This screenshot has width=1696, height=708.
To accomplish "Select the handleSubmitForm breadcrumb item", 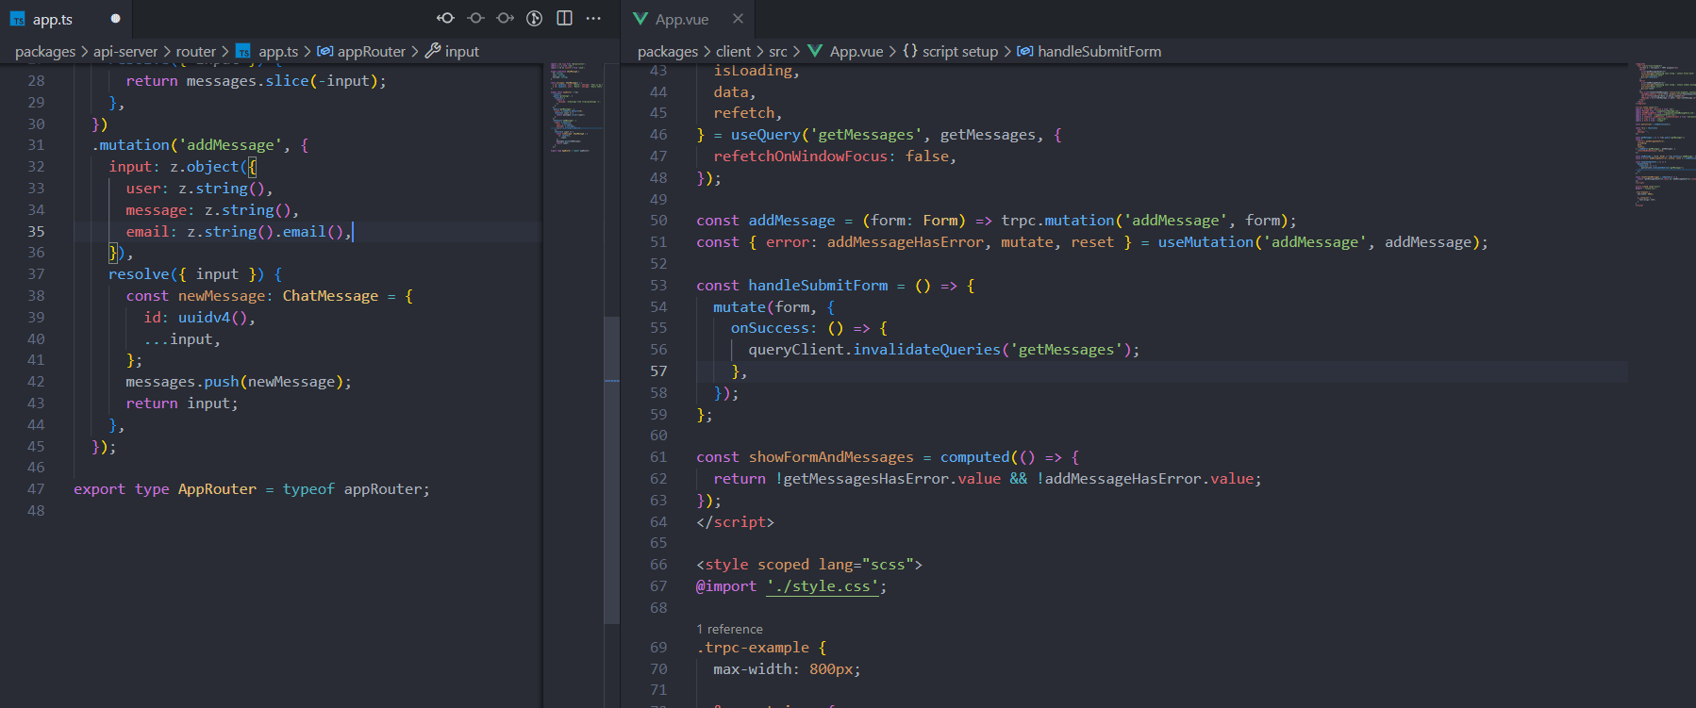I will pos(1099,52).
